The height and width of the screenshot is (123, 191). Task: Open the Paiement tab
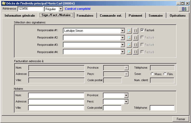pos(135,16)
